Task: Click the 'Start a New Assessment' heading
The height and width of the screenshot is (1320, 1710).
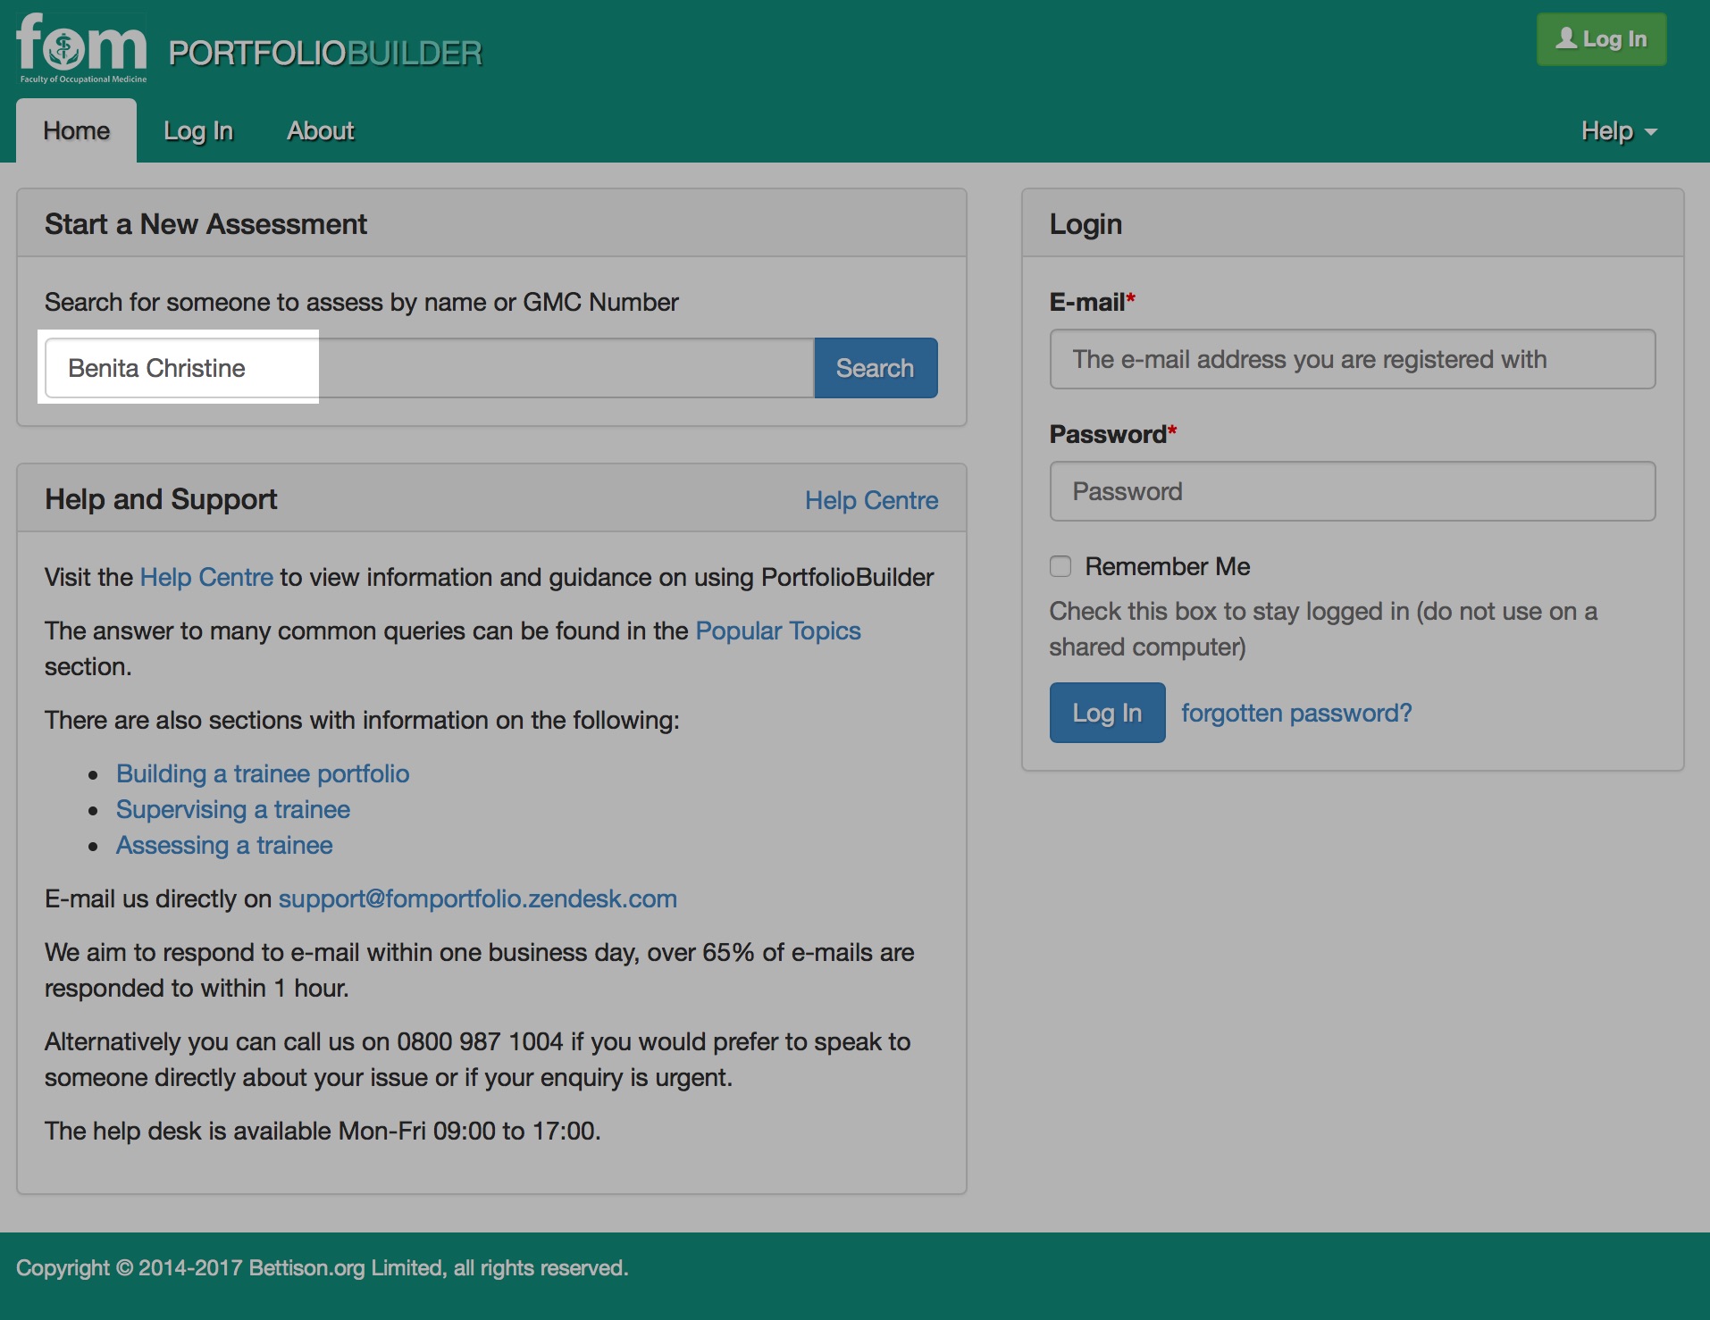Action: (205, 224)
